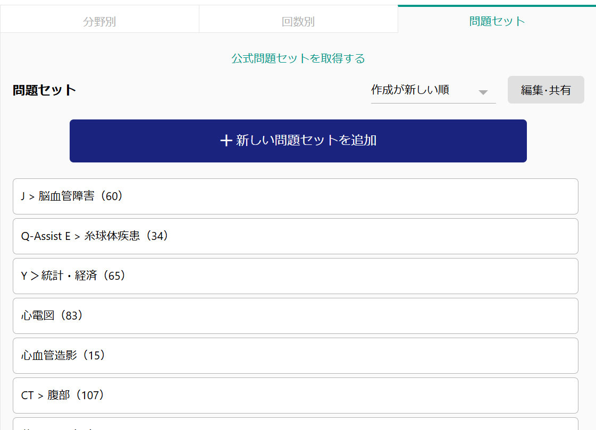Open the 心電図 problem set
The image size is (596, 430).
point(295,316)
